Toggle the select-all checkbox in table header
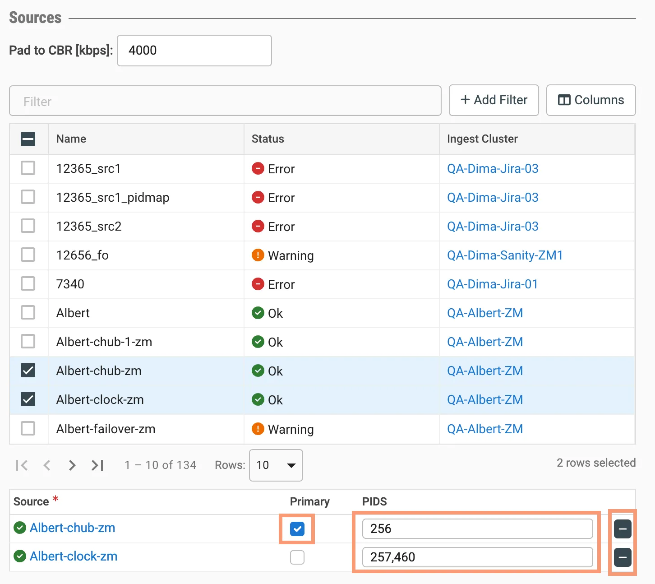The image size is (655, 584). tap(28, 139)
